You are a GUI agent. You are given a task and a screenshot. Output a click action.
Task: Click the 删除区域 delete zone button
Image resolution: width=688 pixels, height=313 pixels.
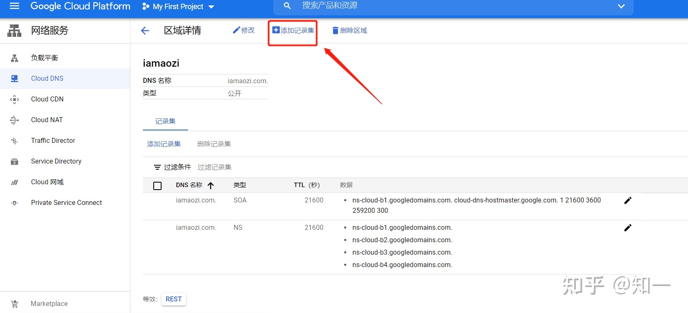(350, 30)
